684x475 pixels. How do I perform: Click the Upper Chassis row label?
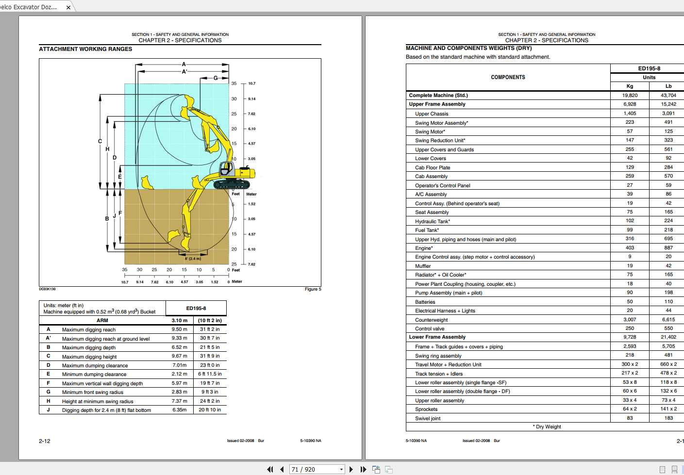(432, 114)
